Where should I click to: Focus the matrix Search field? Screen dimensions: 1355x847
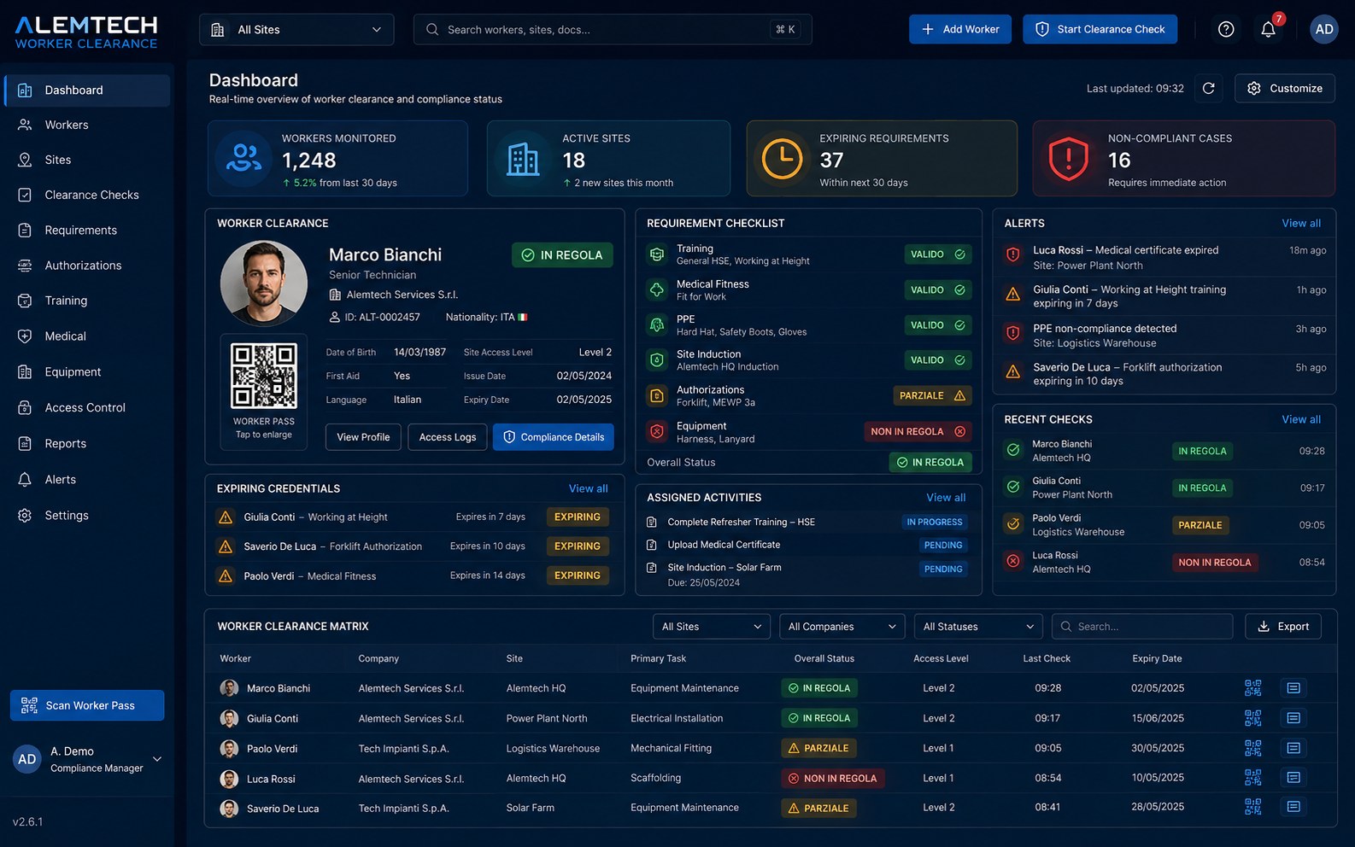pyautogui.click(x=1142, y=627)
